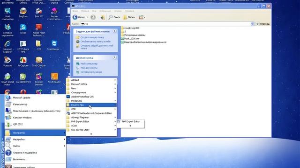Open the HTTP share HFS desktop icon

[23, 47]
